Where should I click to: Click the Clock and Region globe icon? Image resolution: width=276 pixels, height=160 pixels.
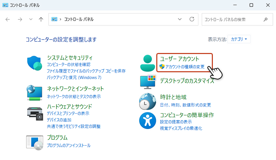coord(148,102)
